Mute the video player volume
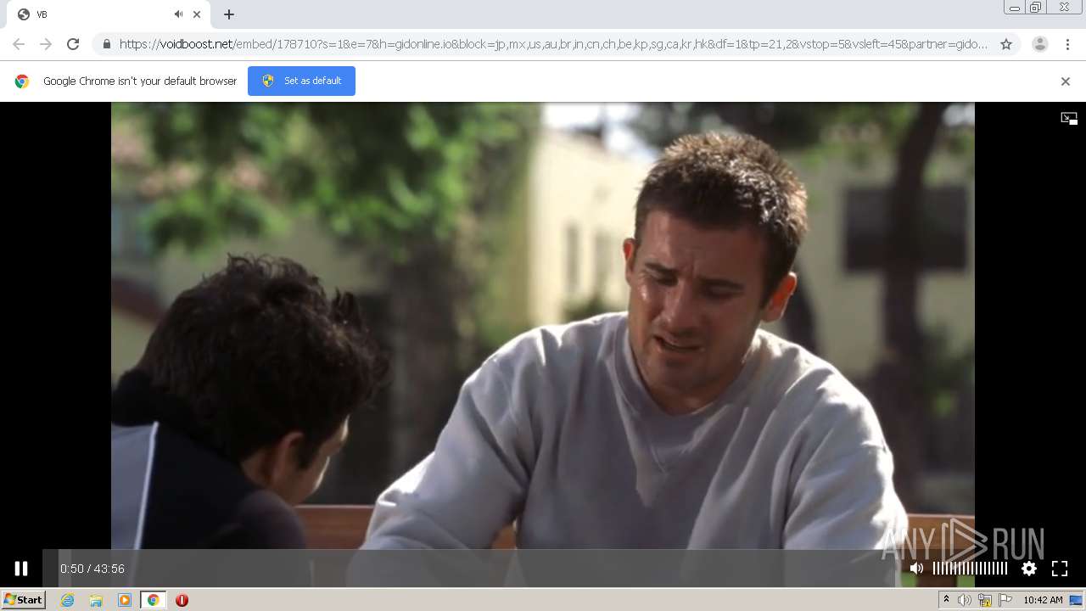Screen dimensions: 1086x611 (x=916, y=569)
